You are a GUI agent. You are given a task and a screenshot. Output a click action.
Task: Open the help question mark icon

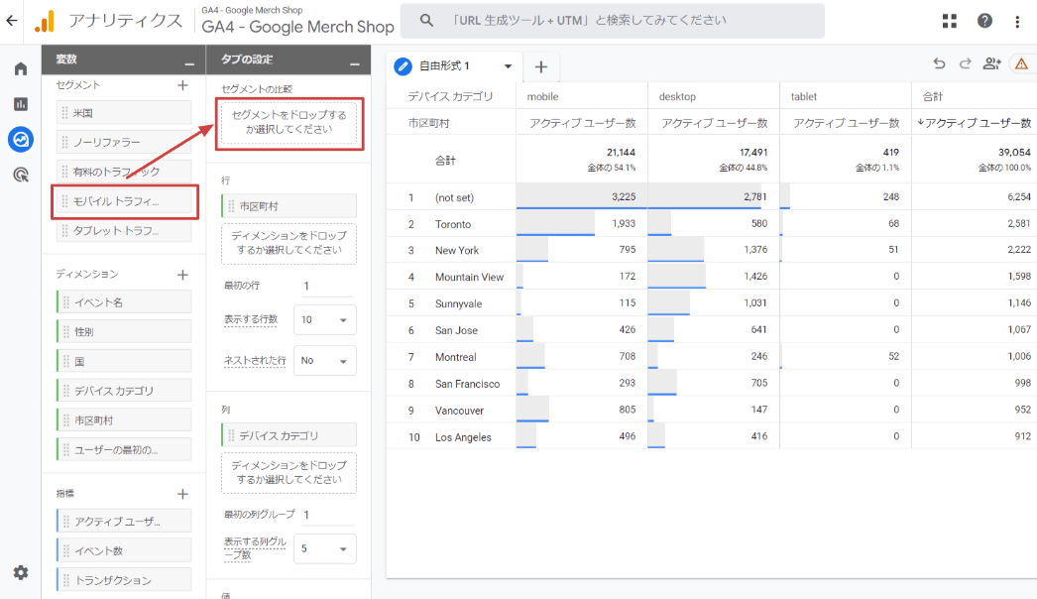coord(984,21)
